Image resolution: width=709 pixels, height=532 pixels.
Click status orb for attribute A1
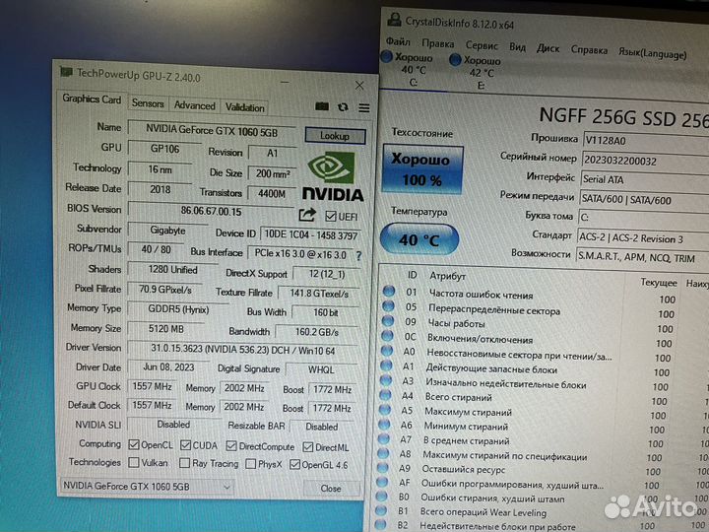(387, 366)
